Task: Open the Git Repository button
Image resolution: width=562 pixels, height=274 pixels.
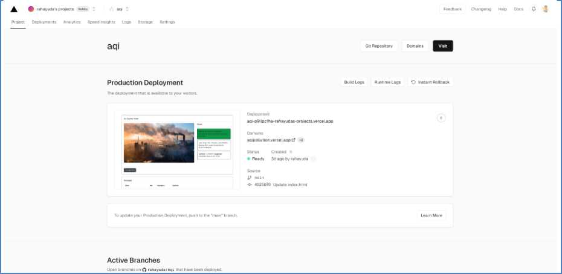Action: tap(379, 46)
